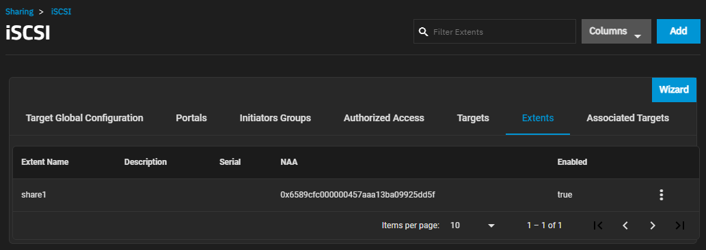Select the Associated Targets tab
Image resolution: width=706 pixels, height=250 pixels.
pos(627,118)
